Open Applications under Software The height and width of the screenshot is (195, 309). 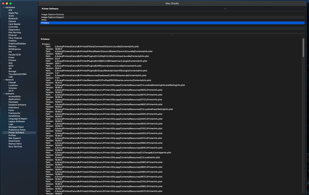point(15,99)
